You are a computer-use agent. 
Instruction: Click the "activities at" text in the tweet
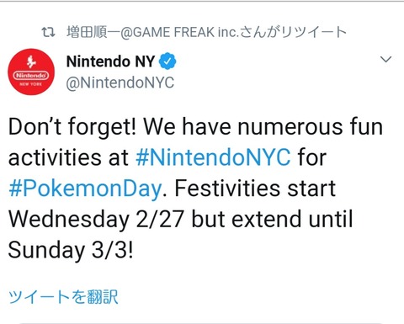68,157
